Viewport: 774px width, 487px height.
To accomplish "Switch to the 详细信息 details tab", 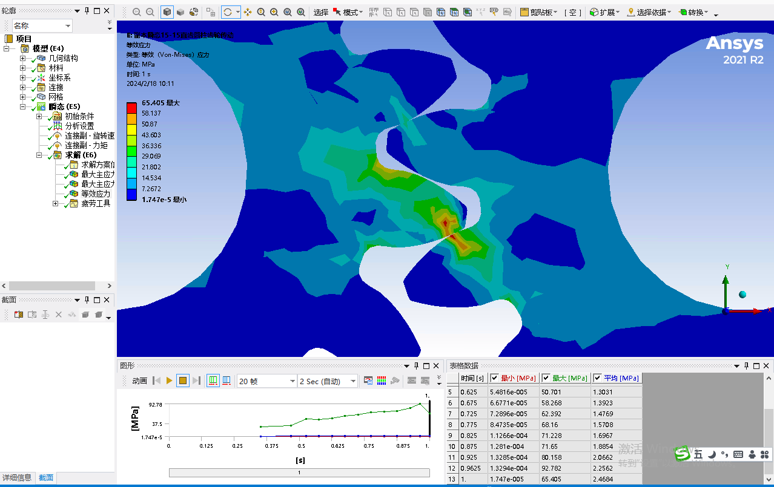I will click(x=16, y=477).
